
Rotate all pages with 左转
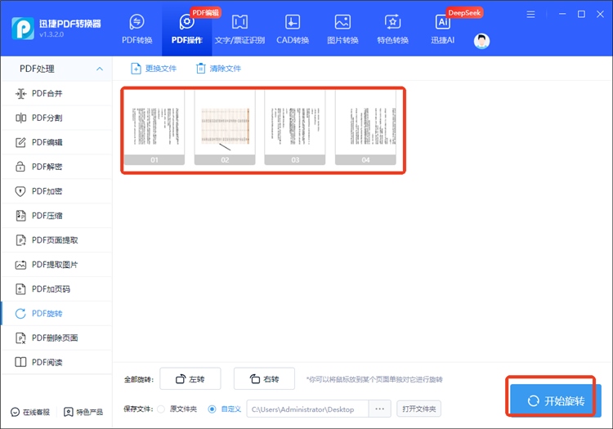(190, 378)
